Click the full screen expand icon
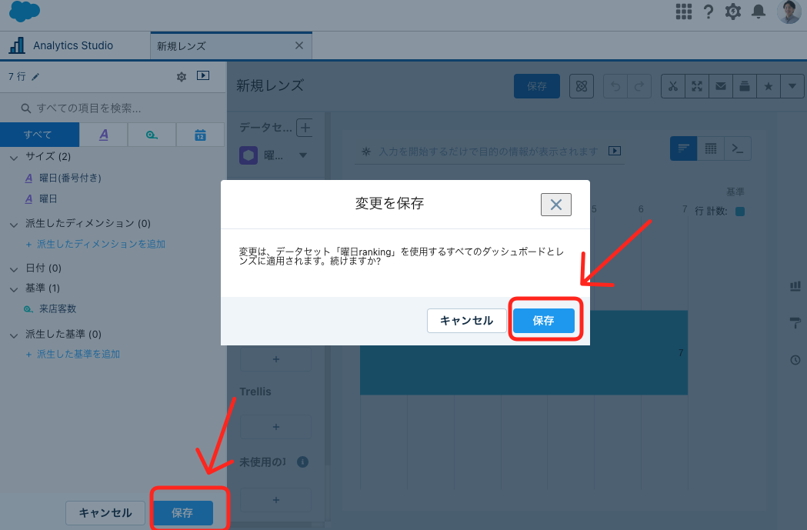 click(697, 86)
